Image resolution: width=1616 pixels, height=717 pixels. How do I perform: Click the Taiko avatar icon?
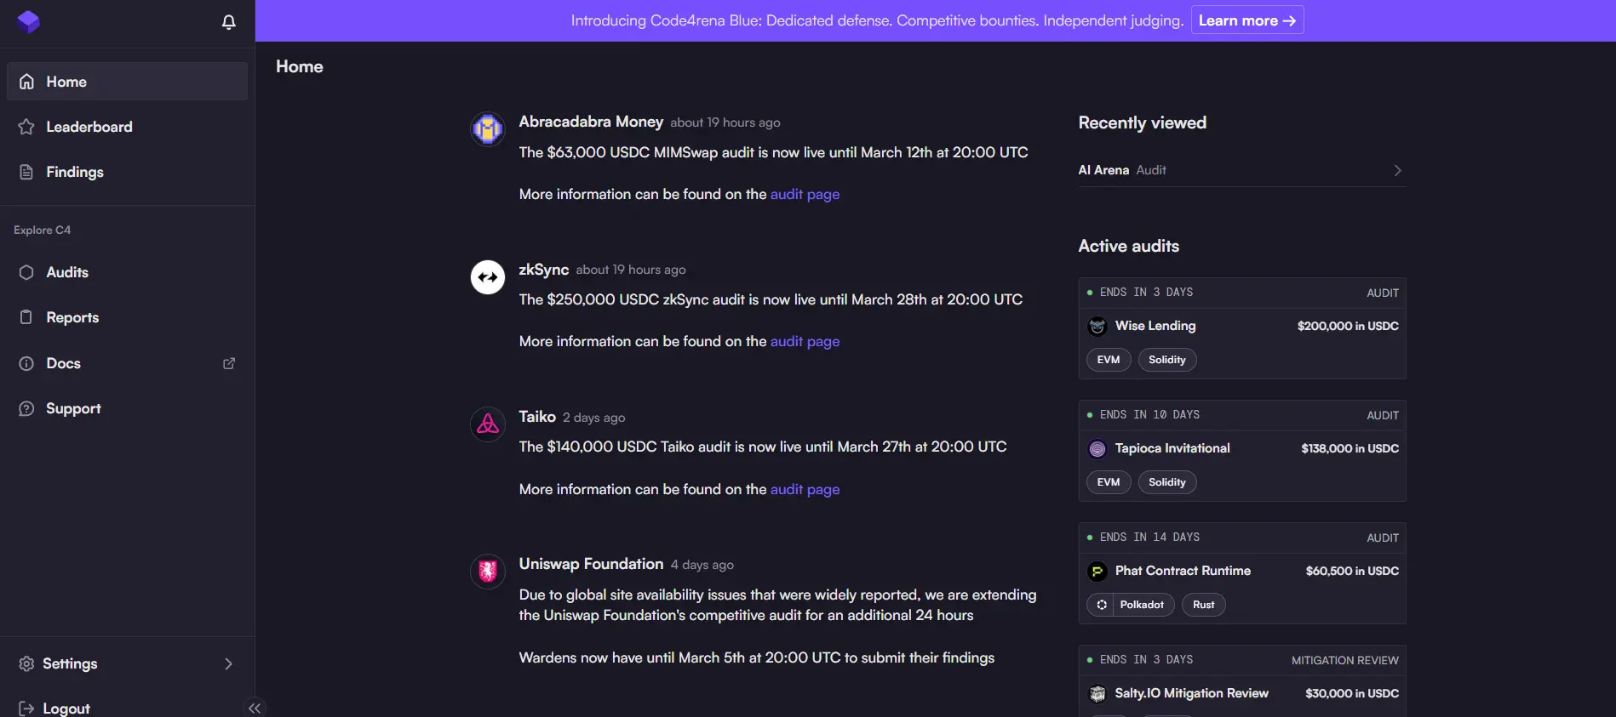[x=488, y=424]
